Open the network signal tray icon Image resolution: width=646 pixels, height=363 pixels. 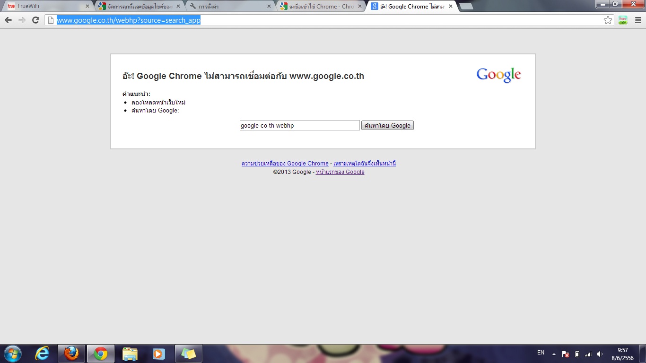pyautogui.click(x=588, y=354)
